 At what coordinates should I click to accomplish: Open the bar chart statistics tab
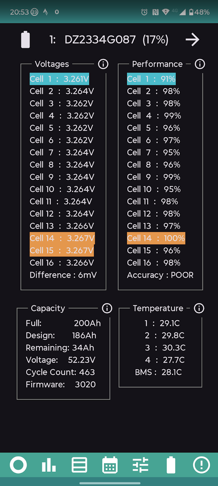[x=49, y=465]
